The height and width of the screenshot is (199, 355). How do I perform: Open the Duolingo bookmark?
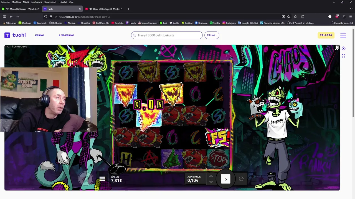coord(25,23)
